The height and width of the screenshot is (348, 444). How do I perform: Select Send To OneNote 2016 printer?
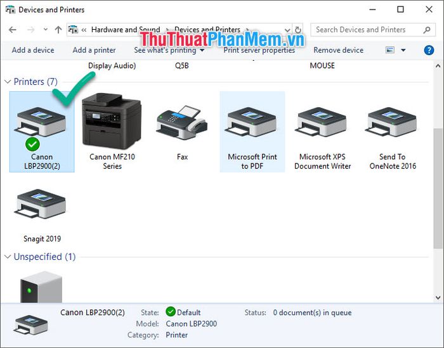(392, 122)
